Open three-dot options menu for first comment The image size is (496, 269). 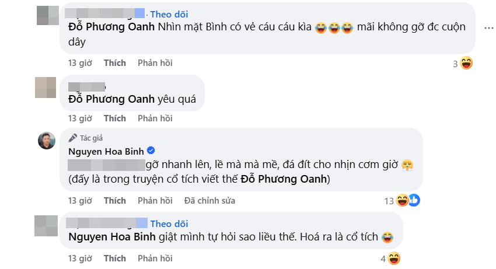click(488, 27)
